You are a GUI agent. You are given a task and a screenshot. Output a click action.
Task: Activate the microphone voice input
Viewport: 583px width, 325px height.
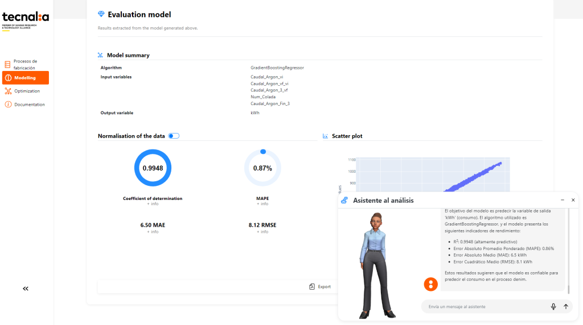[x=553, y=306]
